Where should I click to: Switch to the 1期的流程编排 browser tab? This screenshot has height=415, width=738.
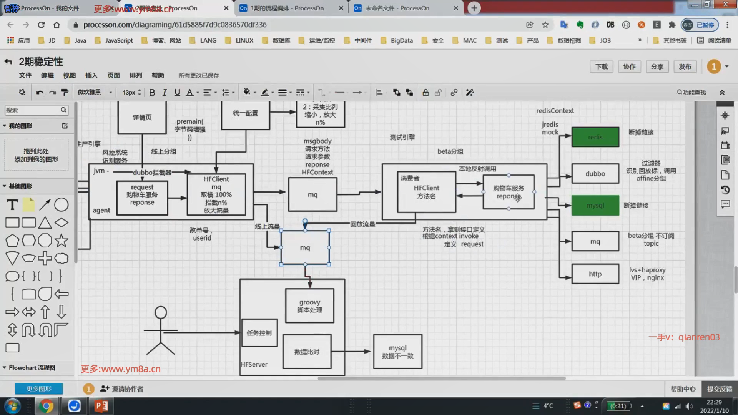pyautogui.click(x=287, y=8)
